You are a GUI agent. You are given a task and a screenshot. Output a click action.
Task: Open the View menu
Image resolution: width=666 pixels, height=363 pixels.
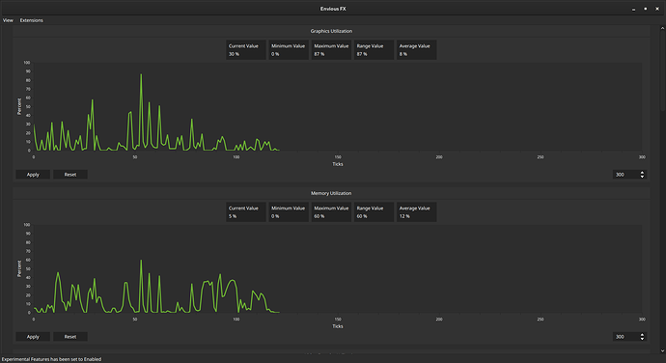(x=8, y=20)
